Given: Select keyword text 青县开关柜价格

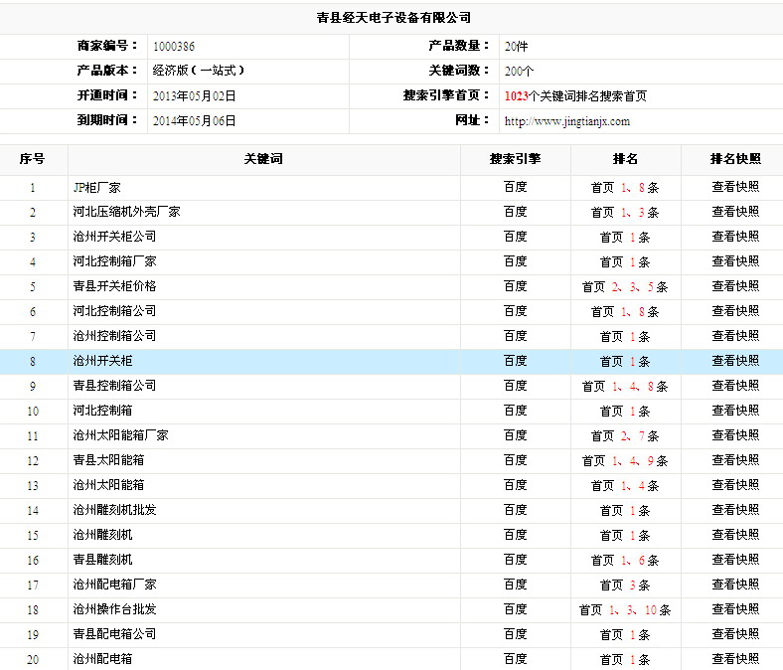Looking at the screenshot, I should (x=114, y=286).
